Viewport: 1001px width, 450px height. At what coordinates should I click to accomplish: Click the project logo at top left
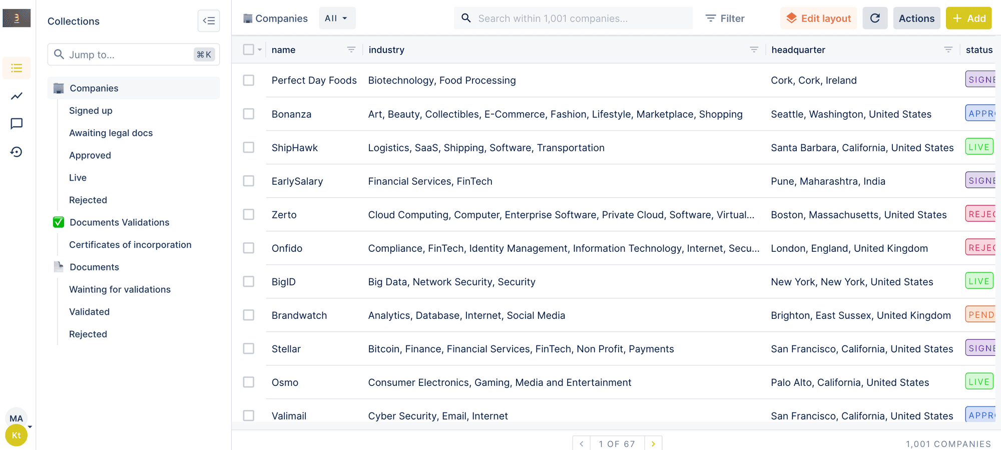tap(17, 18)
